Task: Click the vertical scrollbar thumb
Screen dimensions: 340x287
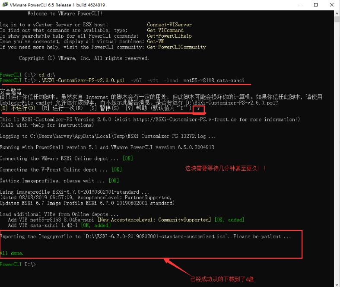Action: tap(337, 19)
